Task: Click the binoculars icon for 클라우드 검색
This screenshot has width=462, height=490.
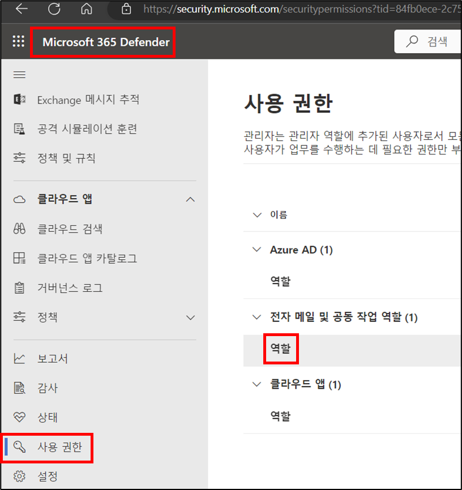Action: pos(19,229)
